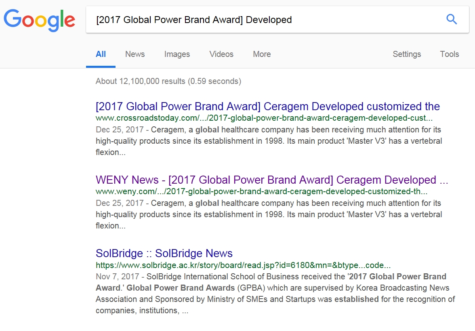Open the WENY News Ceragem result title
This screenshot has width=475, height=331.
(272, 180)
